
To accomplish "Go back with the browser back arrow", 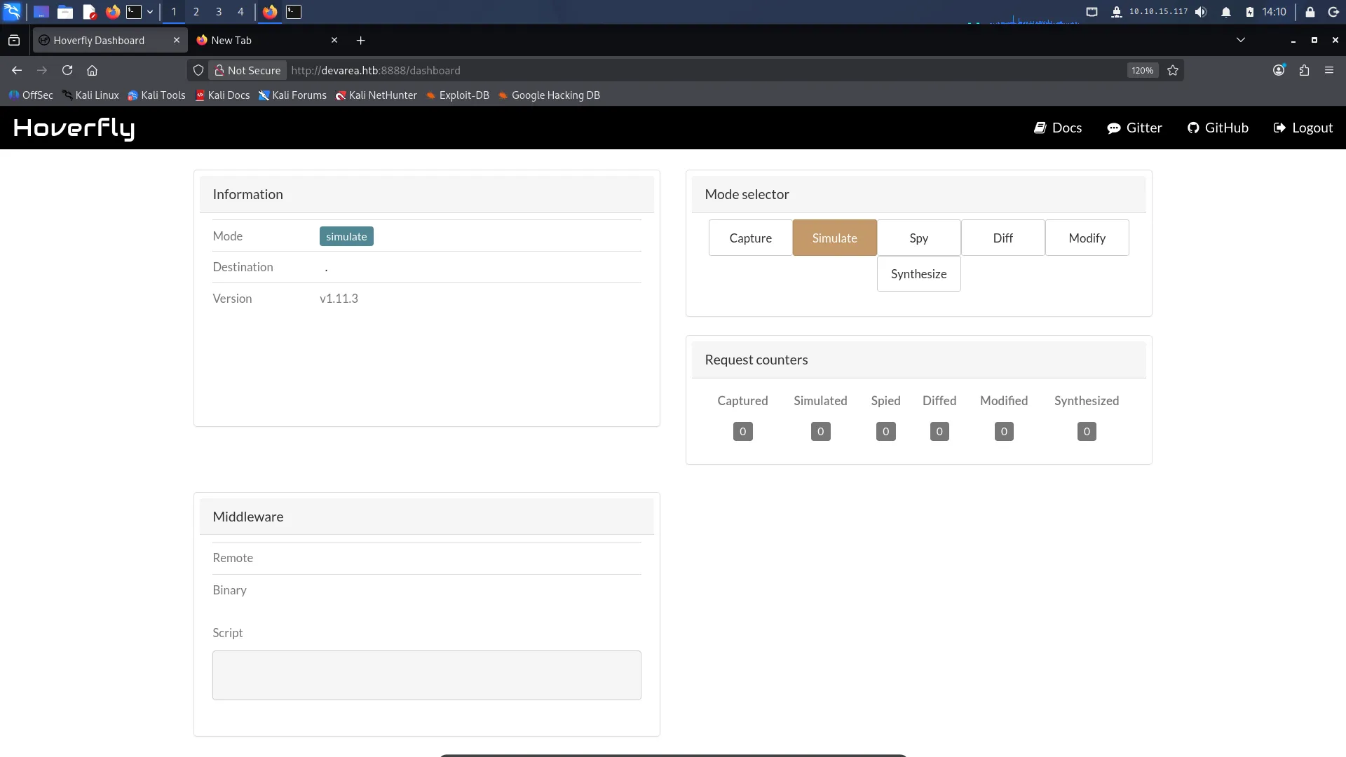I will pos(17,70).
